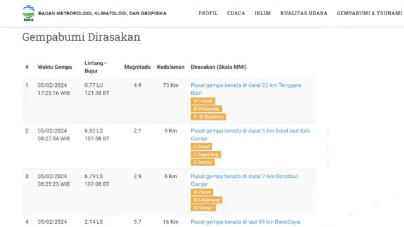Click the II Cianjur badge in row 2
Screen dimensions: 404x227
[203, 163]
